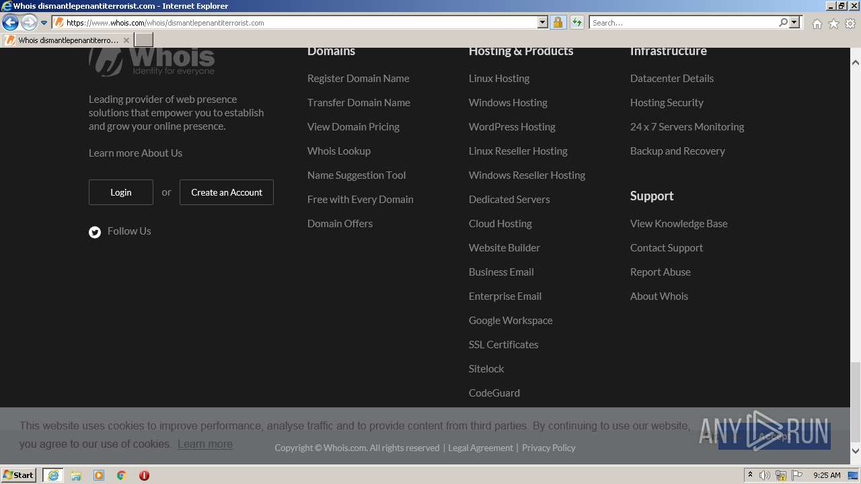Open Transfer Domain Name link

tap(359, 103)
